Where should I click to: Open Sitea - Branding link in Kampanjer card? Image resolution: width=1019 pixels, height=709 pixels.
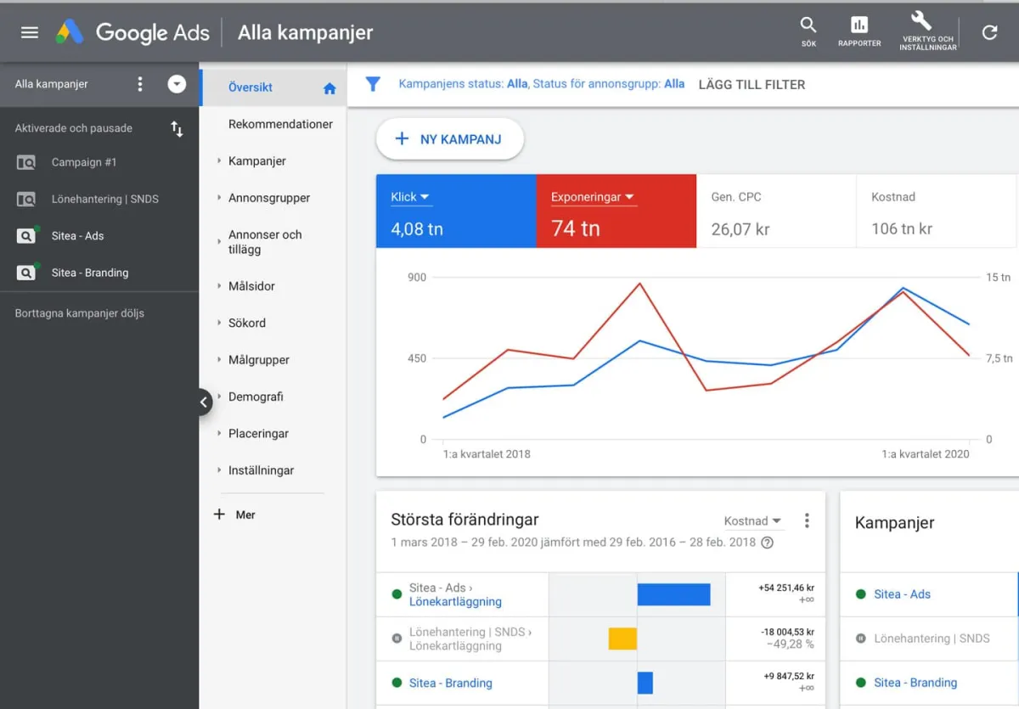(915, 683)
